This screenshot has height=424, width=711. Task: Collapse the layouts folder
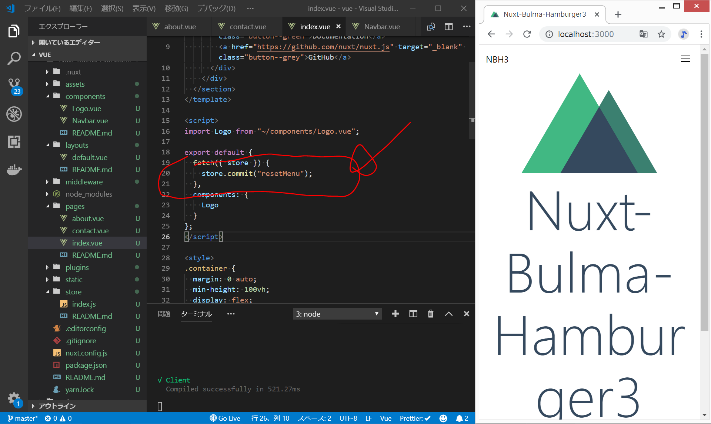[47, 145]
